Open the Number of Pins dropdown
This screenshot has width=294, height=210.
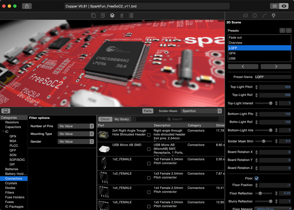coord(76,126)
